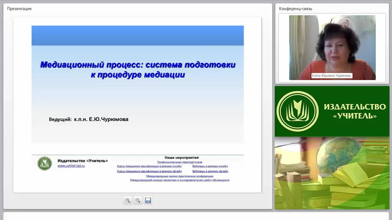Viewport: 392px width, 220px height.
Task: Select the Конференц-связь panel title
Action: point(296,9)
